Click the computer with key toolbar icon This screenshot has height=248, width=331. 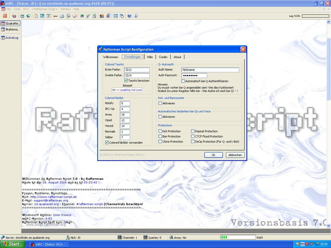88,16
